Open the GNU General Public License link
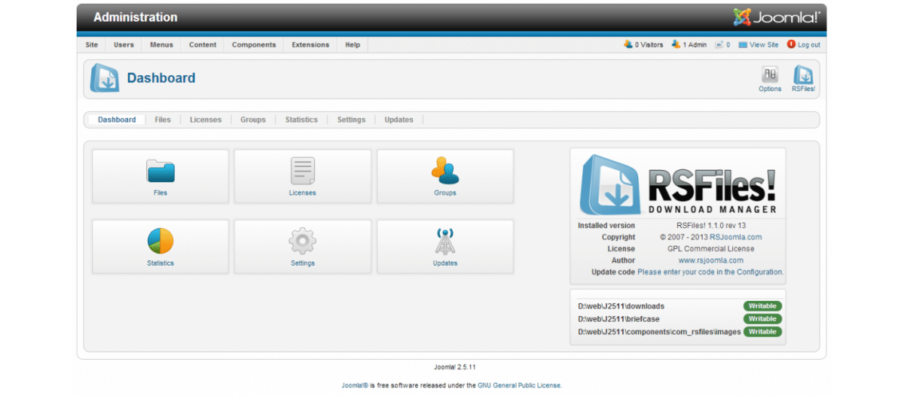The image size is (904, 395). [x=519, y=385]
